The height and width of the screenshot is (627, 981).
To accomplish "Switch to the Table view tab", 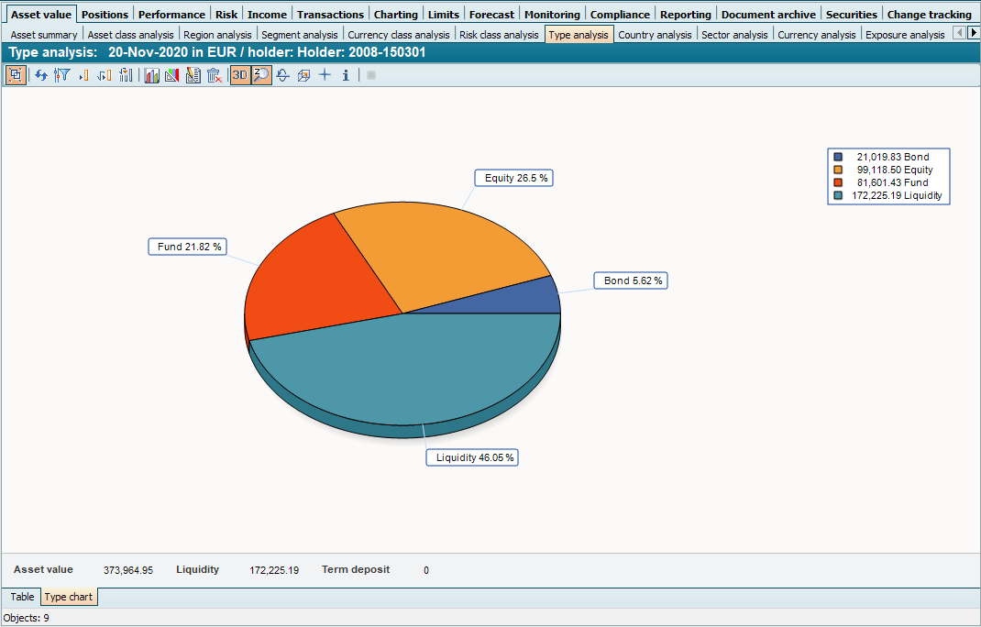I will (x=22, y=597).
